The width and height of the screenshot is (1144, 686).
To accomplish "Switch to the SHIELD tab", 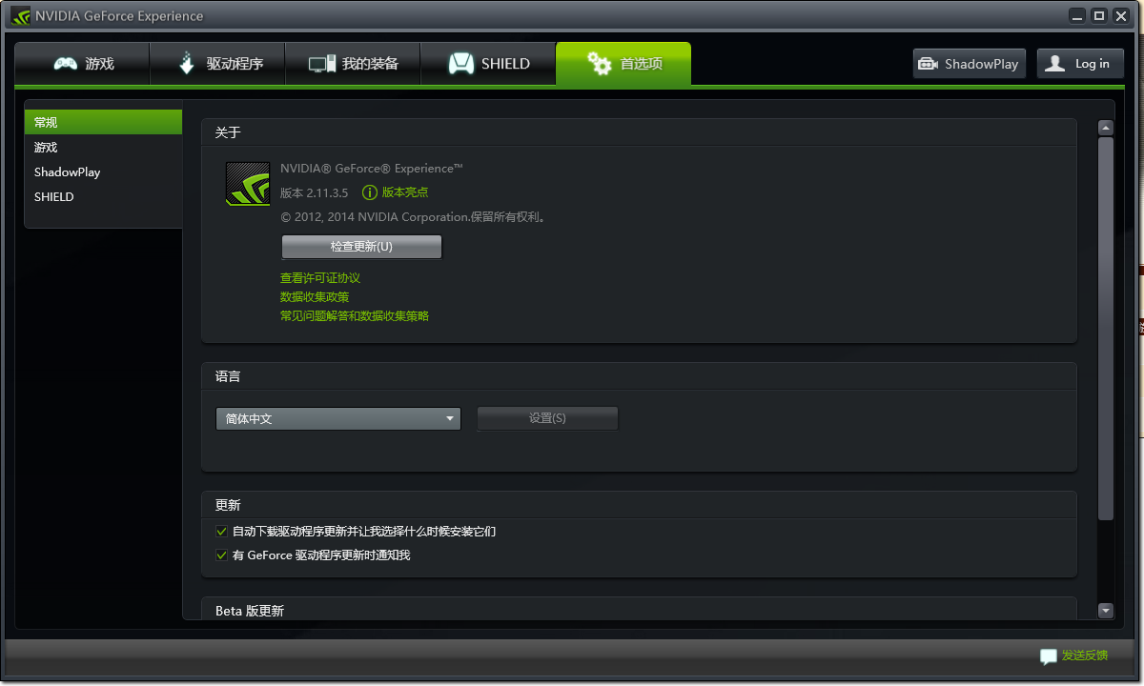I will (488, 64).
